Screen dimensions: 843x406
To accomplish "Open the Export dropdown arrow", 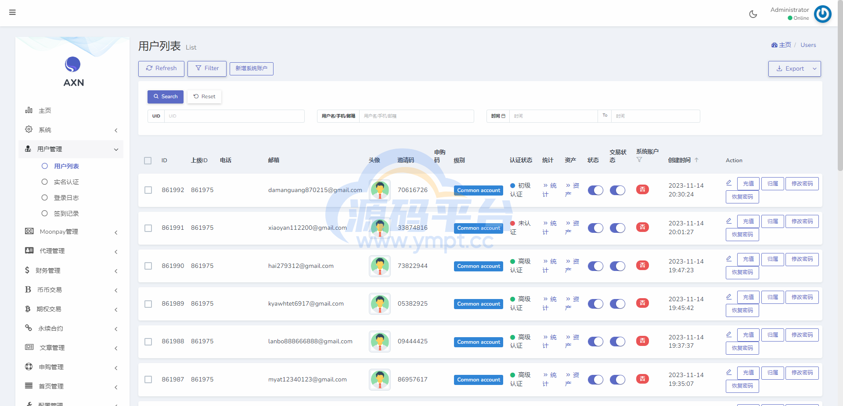I will (x=814, y=69).
